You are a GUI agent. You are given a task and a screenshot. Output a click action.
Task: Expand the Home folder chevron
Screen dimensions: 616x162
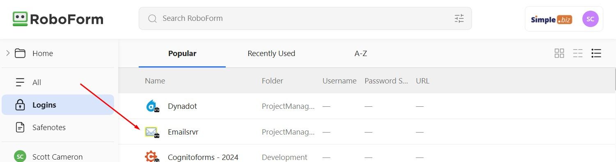(8, 53)
